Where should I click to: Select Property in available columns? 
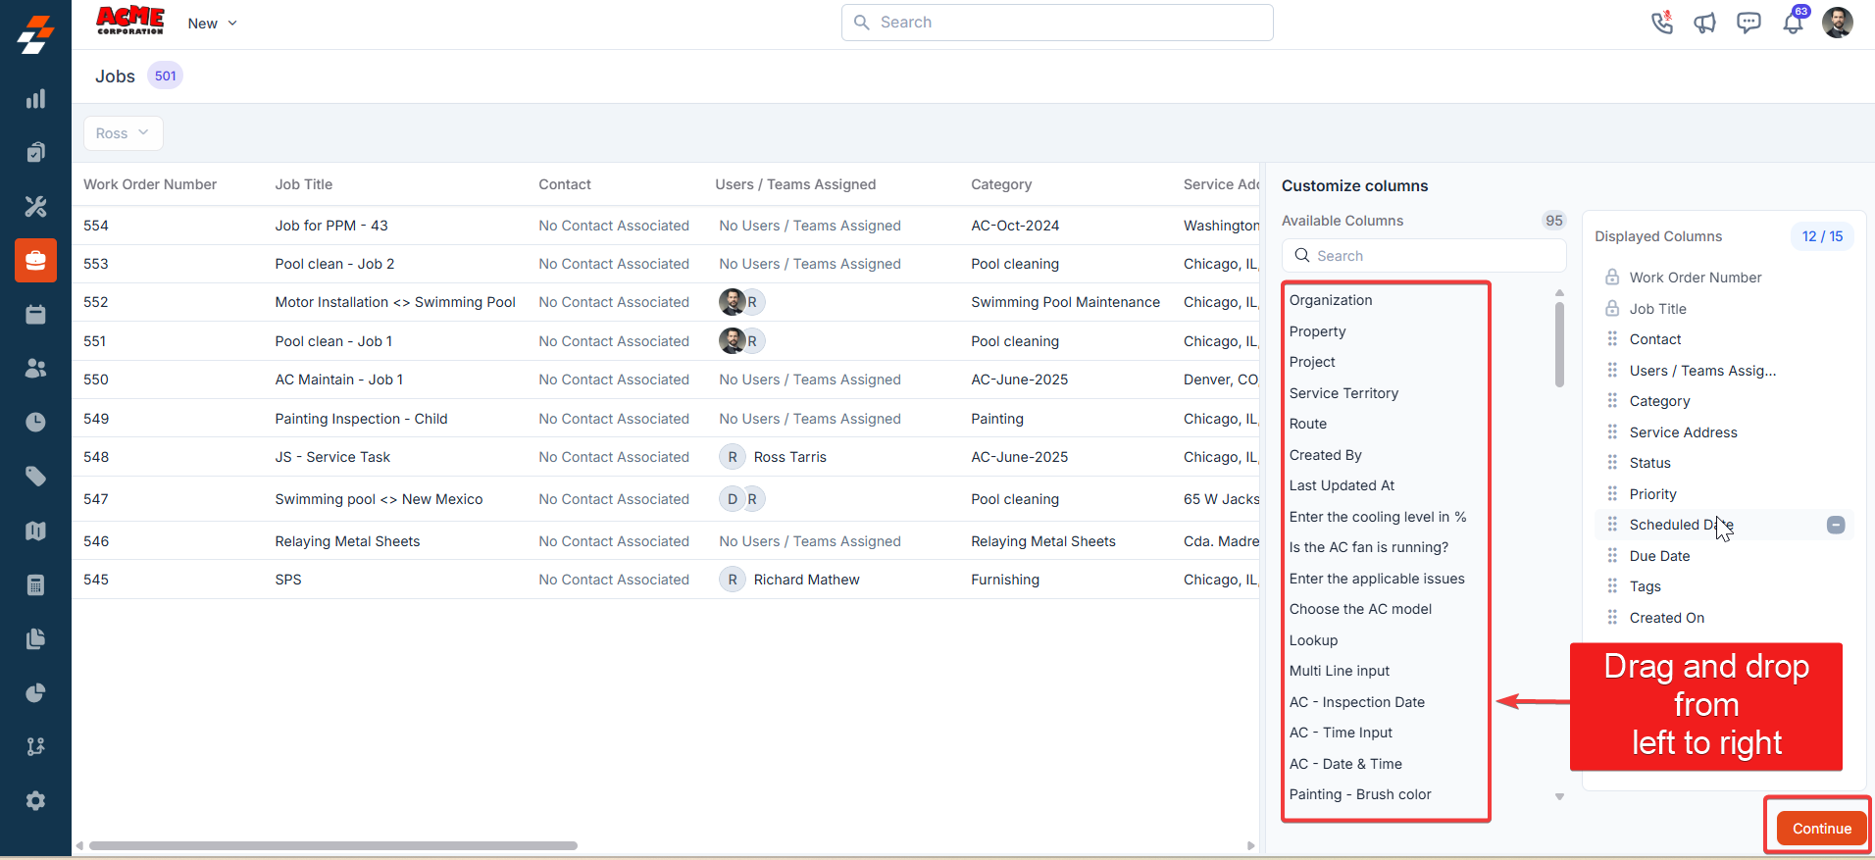point(1318,331)
